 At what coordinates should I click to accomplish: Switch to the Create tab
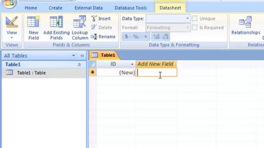(55, 8)
